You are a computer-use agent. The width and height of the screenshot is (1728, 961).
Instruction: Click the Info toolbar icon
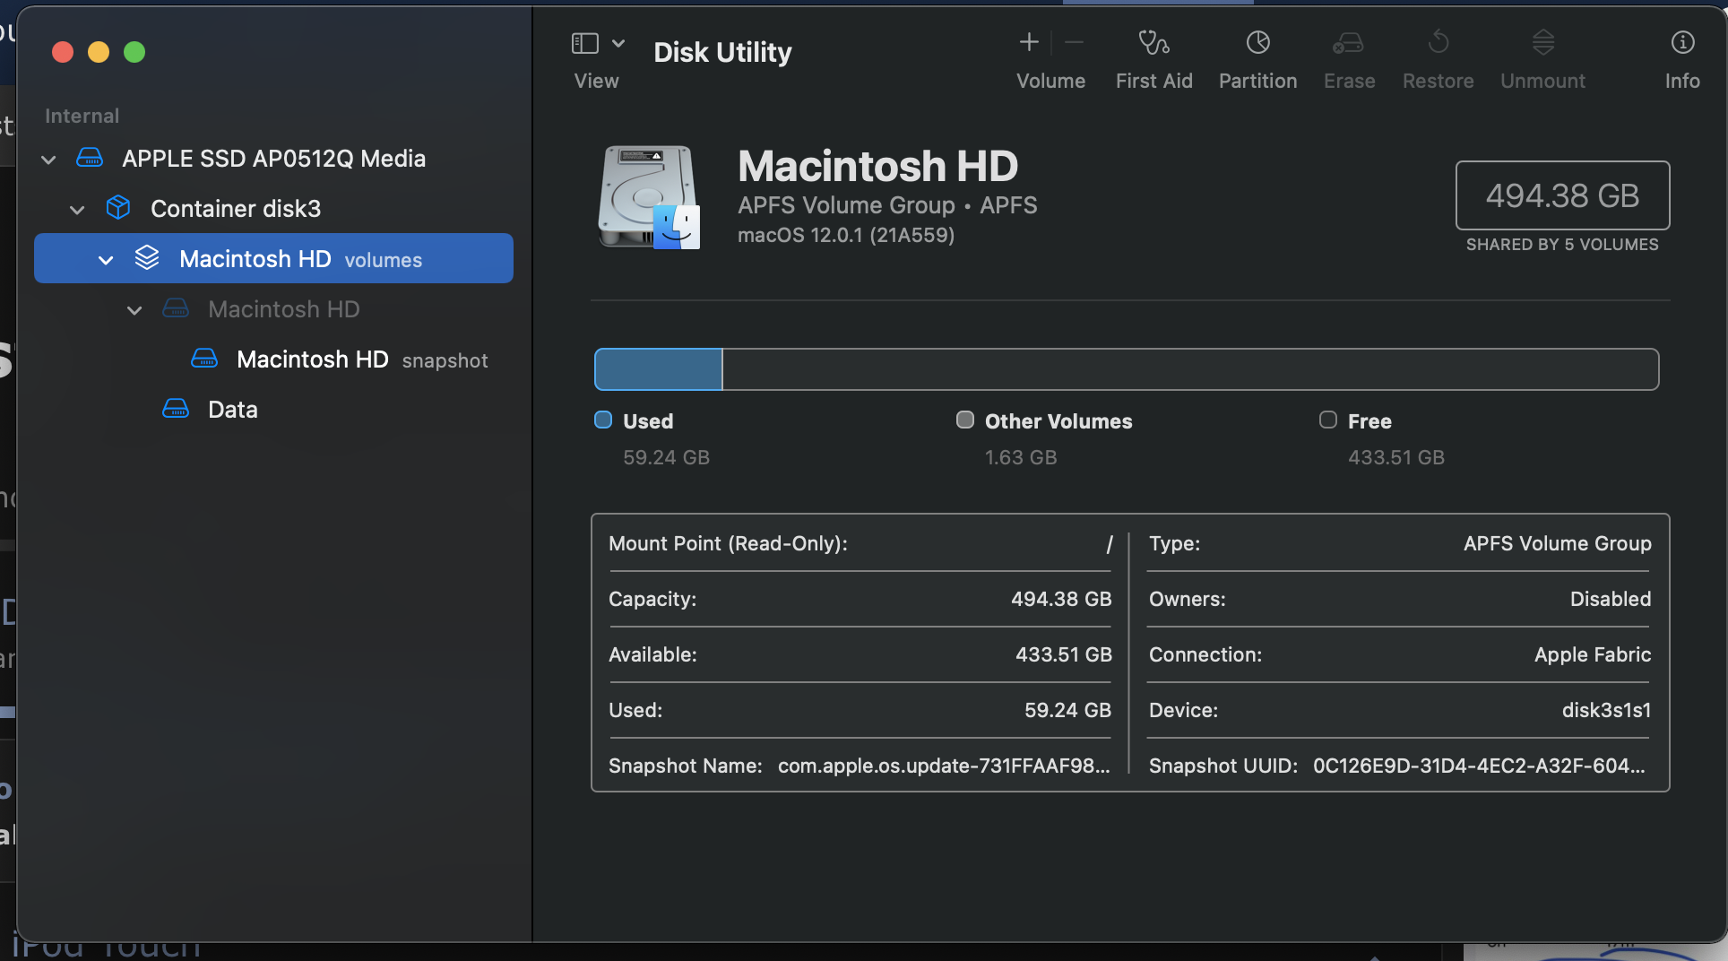coord(1682,43)
